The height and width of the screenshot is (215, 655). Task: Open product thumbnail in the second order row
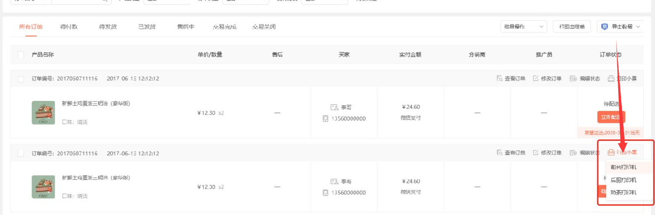click(43, 187)
